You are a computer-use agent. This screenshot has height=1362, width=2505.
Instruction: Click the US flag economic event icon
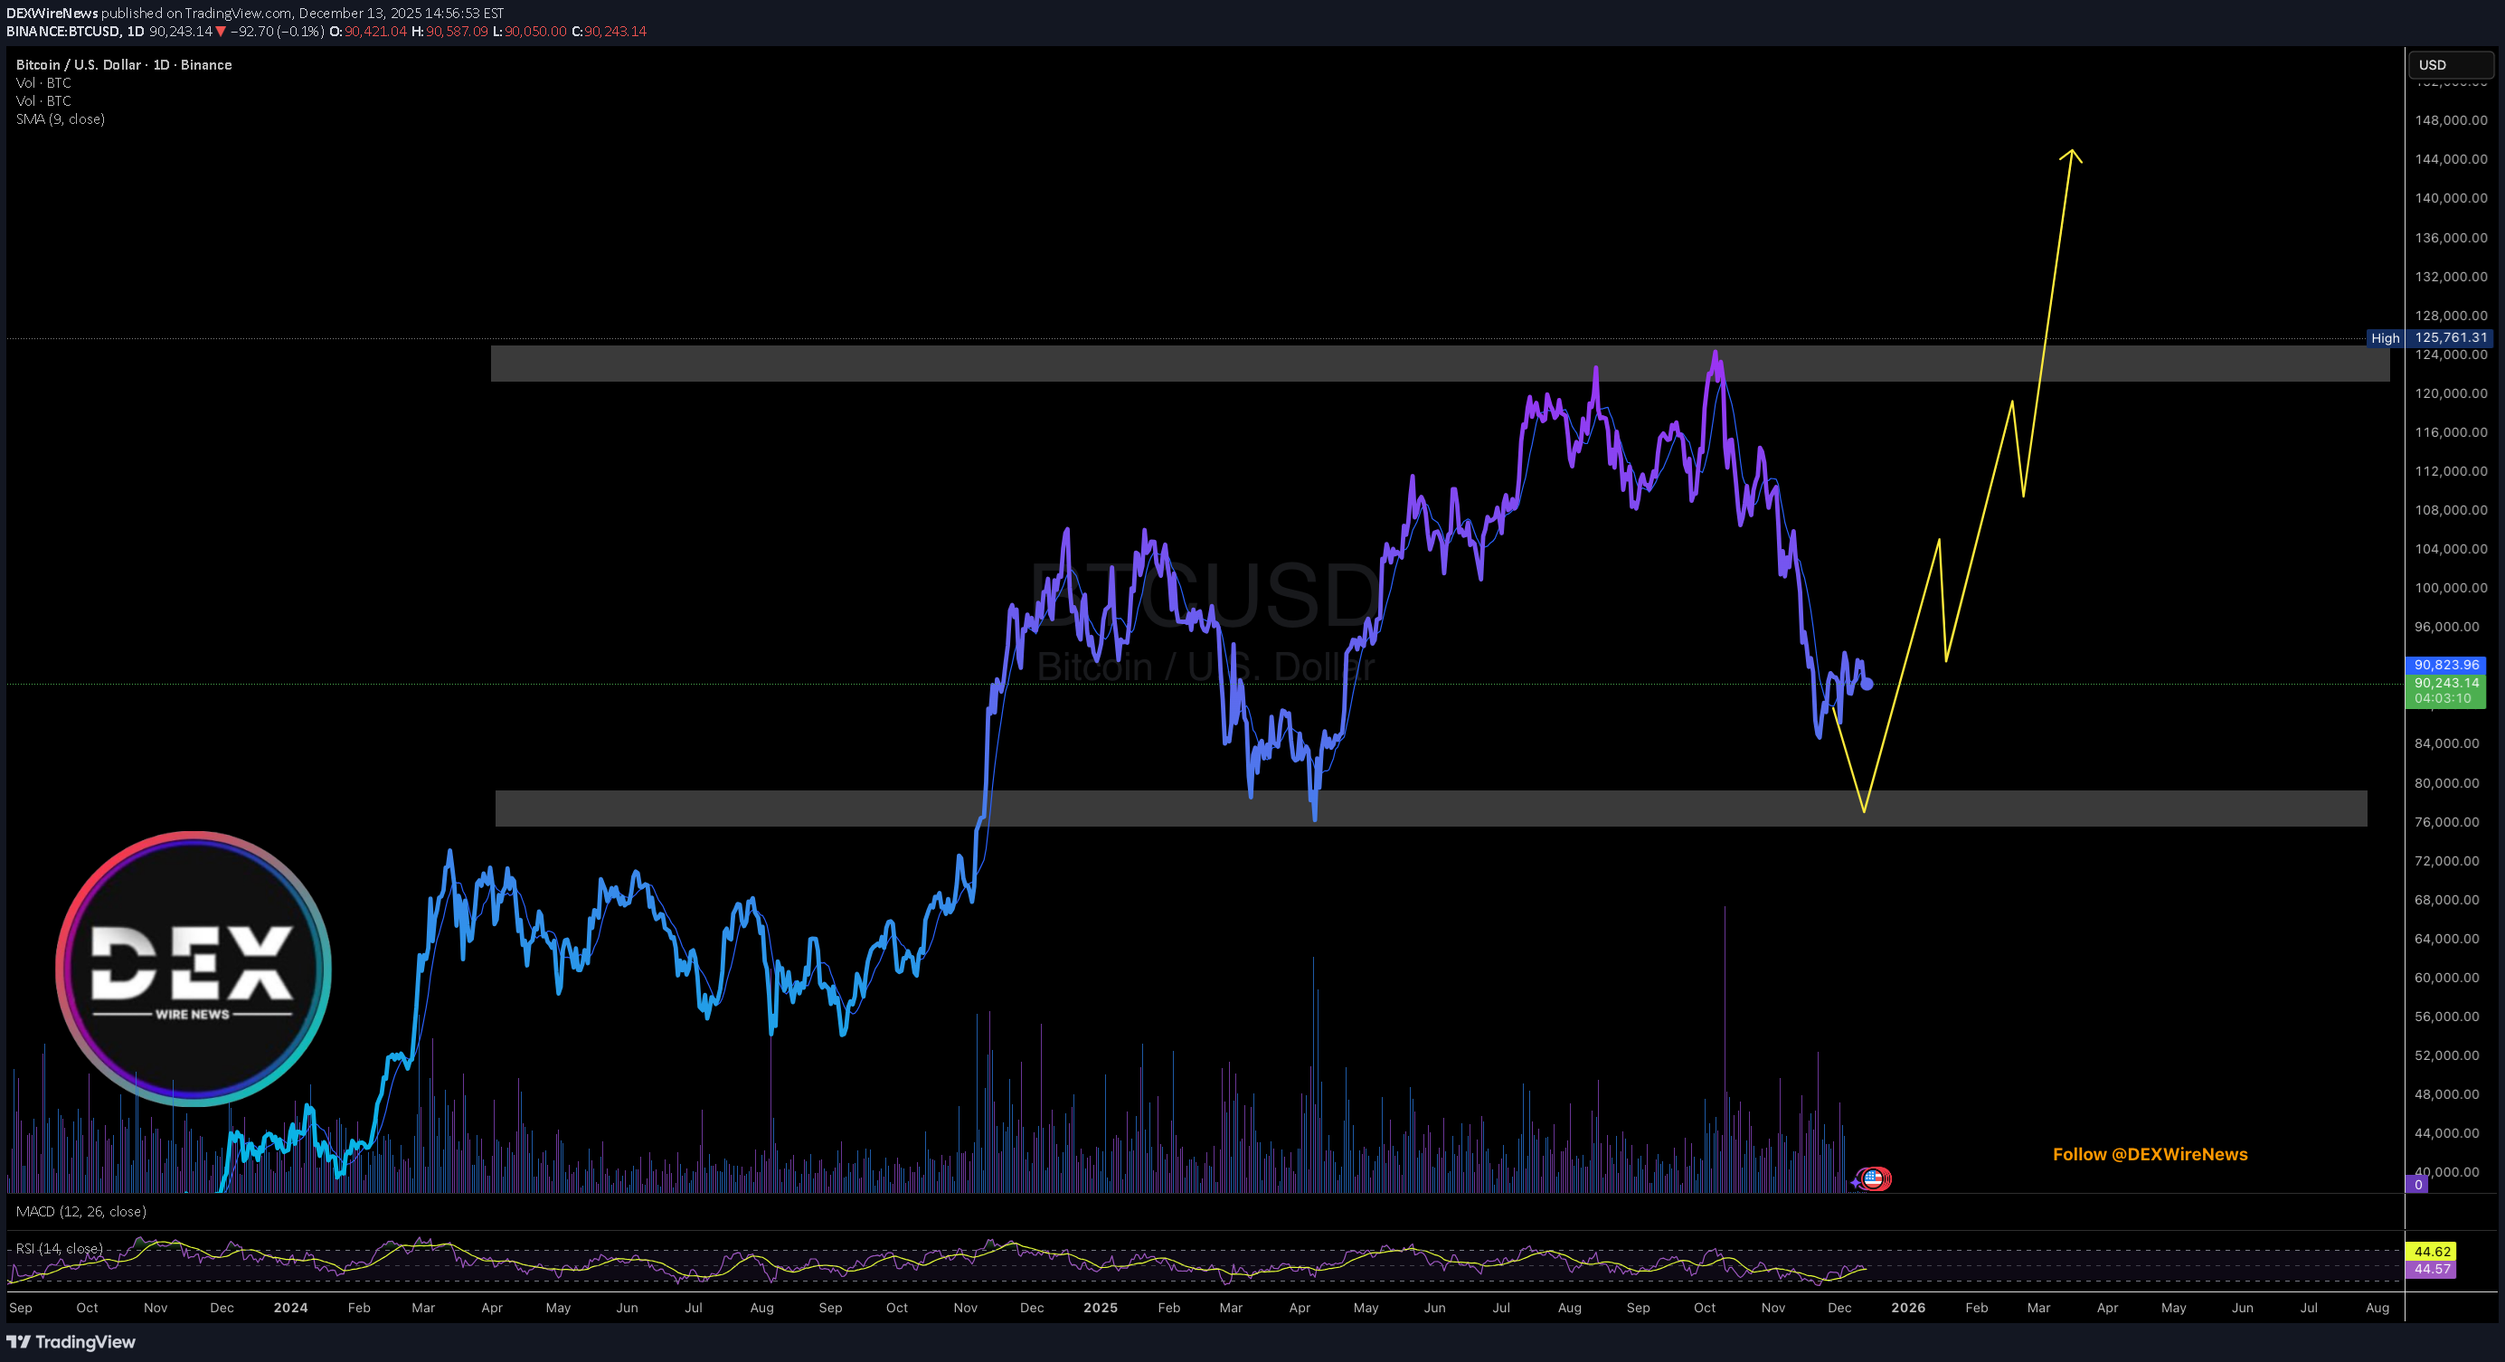[x=1874, y=1178]
